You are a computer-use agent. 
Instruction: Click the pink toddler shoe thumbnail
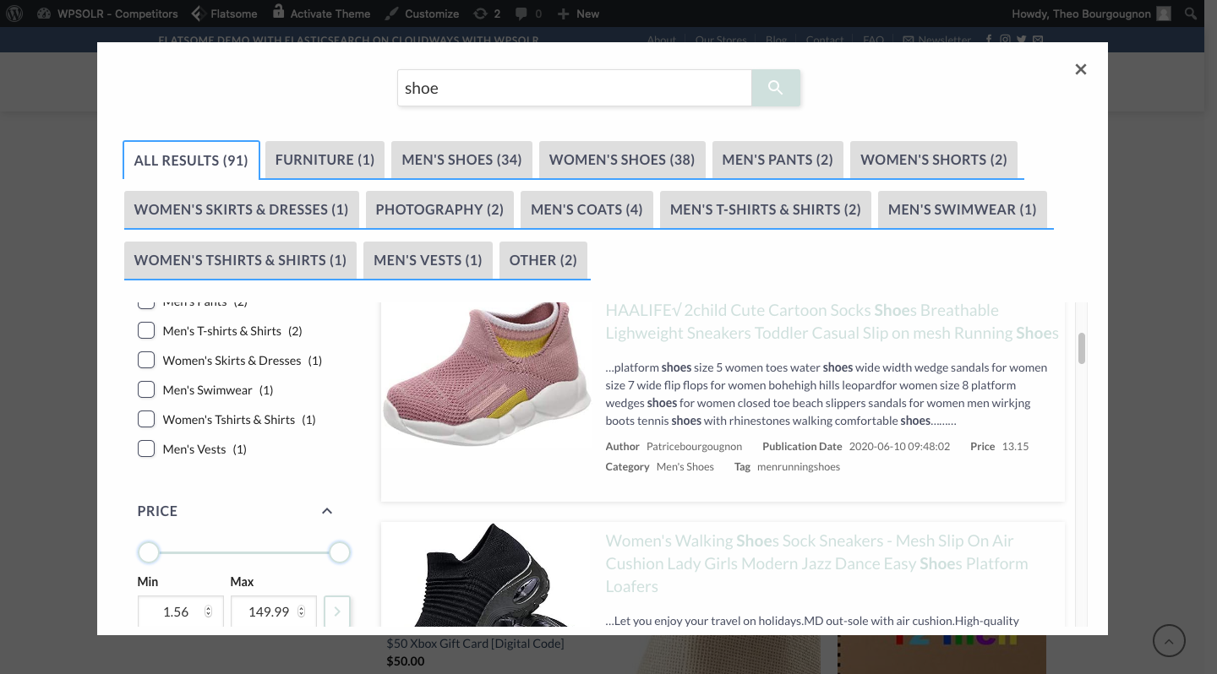click(487, 374)
